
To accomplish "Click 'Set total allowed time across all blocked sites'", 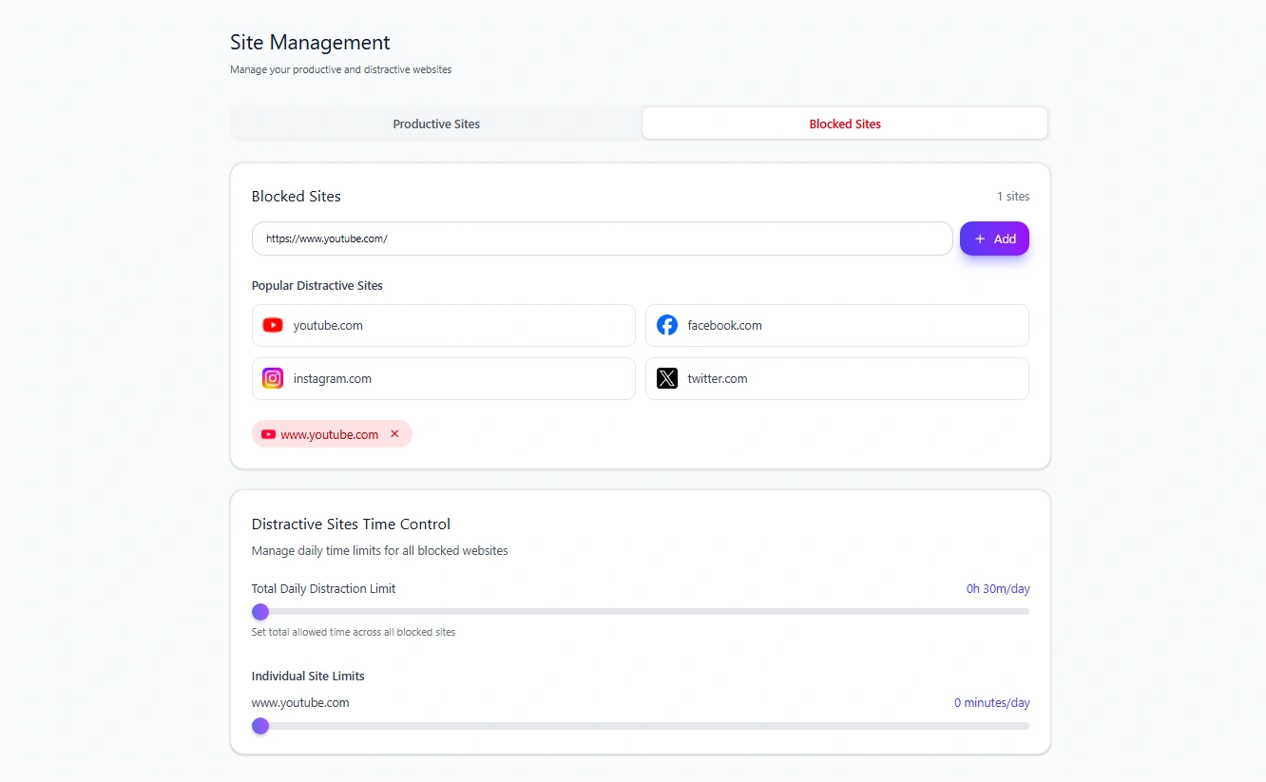I will (354, 632).
